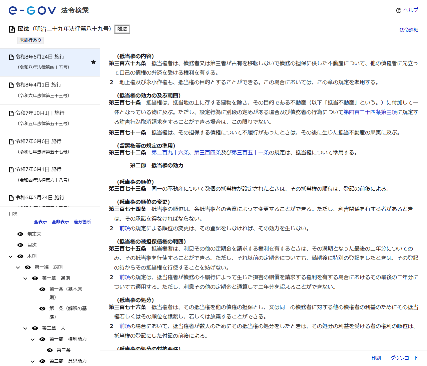
Task: Collapse the 第一章 通則 node
Action: tap(25, 278)
